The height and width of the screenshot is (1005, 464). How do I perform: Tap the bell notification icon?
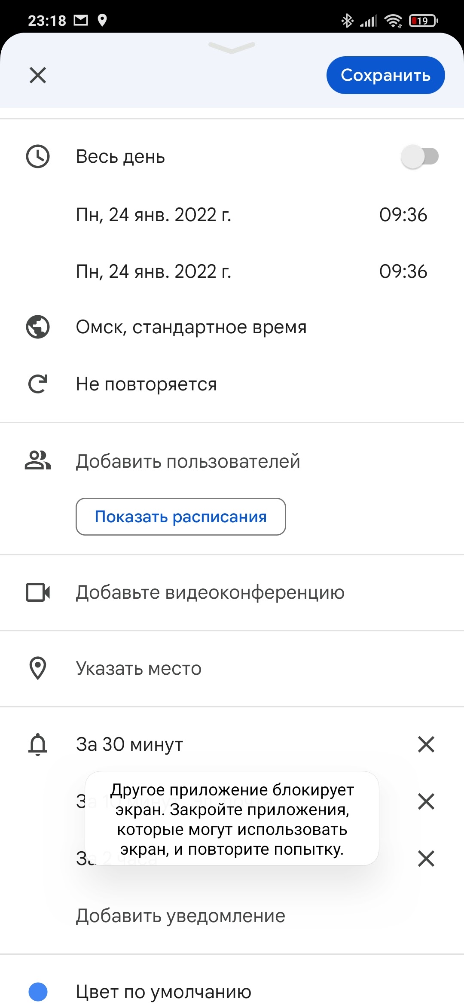click(x=38, y=744)
